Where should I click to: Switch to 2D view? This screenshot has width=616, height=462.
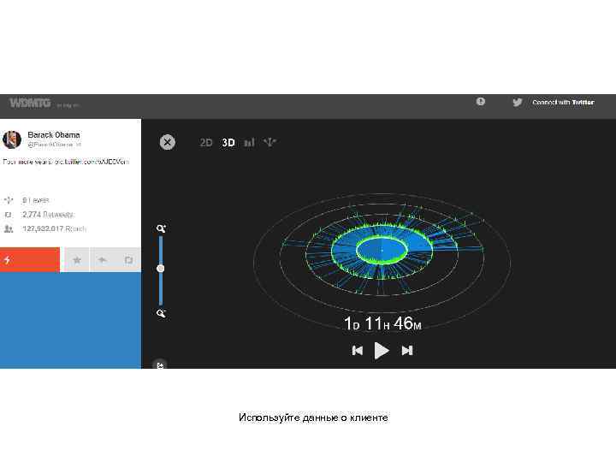(x=206, y=142)
